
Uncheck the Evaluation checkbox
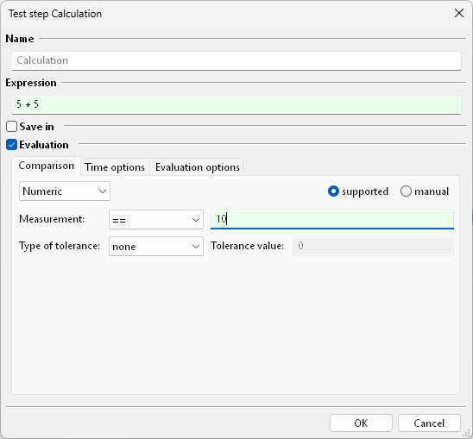pyautogui.click(x=11, y=145)
